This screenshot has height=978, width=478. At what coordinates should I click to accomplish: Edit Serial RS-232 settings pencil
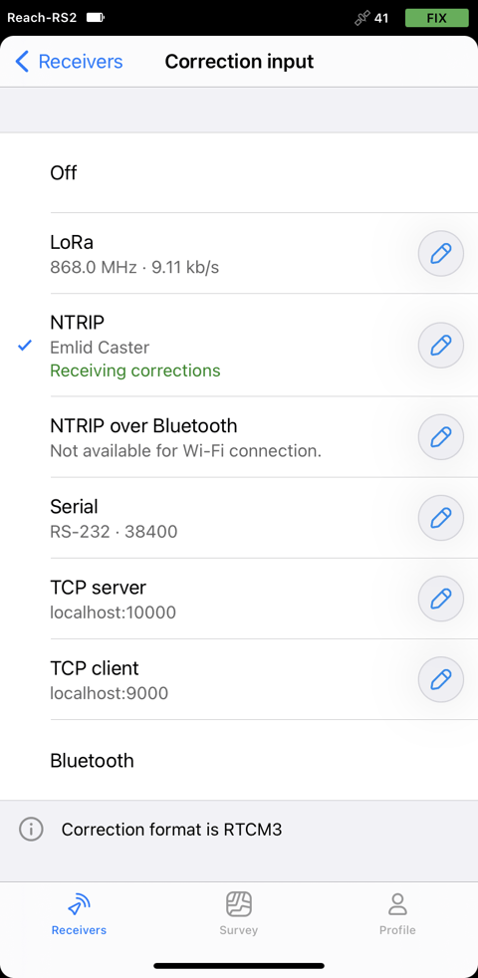[x=440, y=518]
